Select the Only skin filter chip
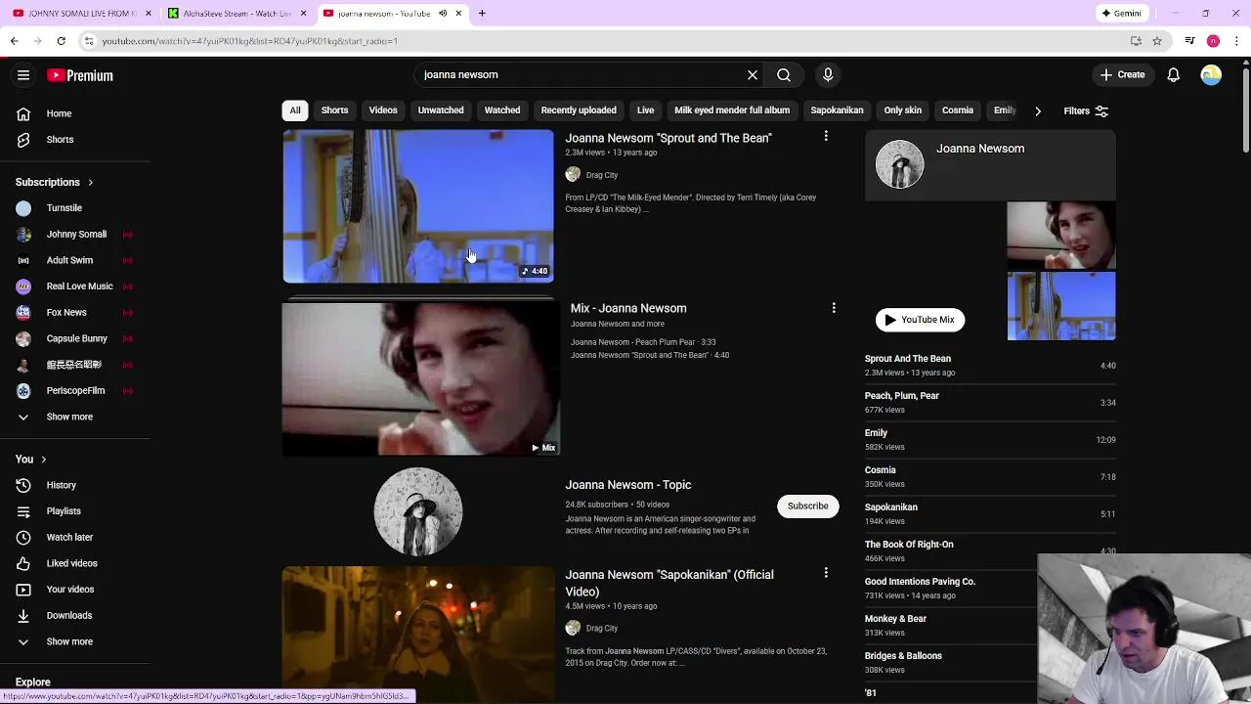Viewport: 1251px width, 704px height. [x=903, y=110]
